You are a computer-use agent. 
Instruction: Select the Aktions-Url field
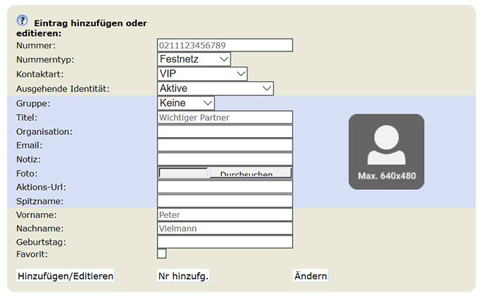tap(225, 187)
